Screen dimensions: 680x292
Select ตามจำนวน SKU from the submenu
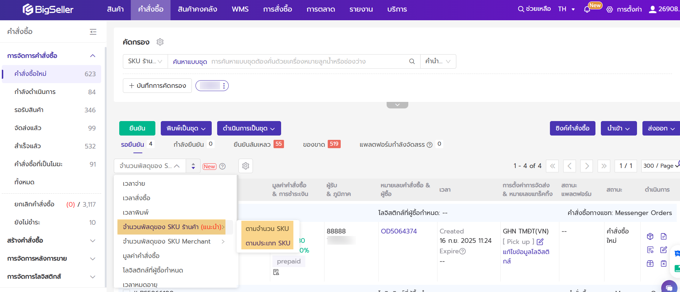[267, 229]
